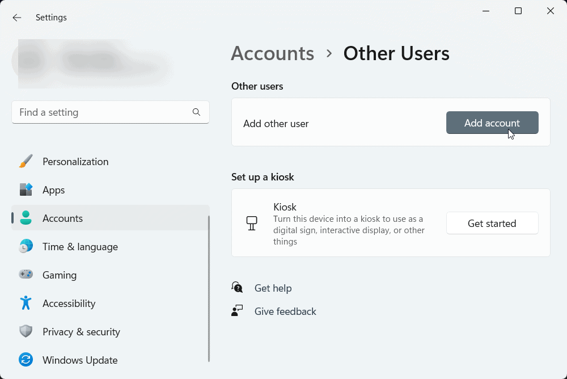
Task: Click the Gaming controller icon
Action: [x=26, y=275]
